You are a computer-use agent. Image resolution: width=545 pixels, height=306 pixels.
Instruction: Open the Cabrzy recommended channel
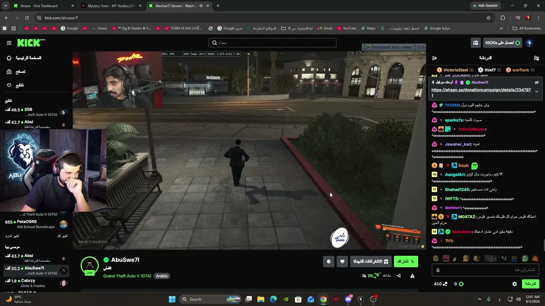tap(36, 283)
